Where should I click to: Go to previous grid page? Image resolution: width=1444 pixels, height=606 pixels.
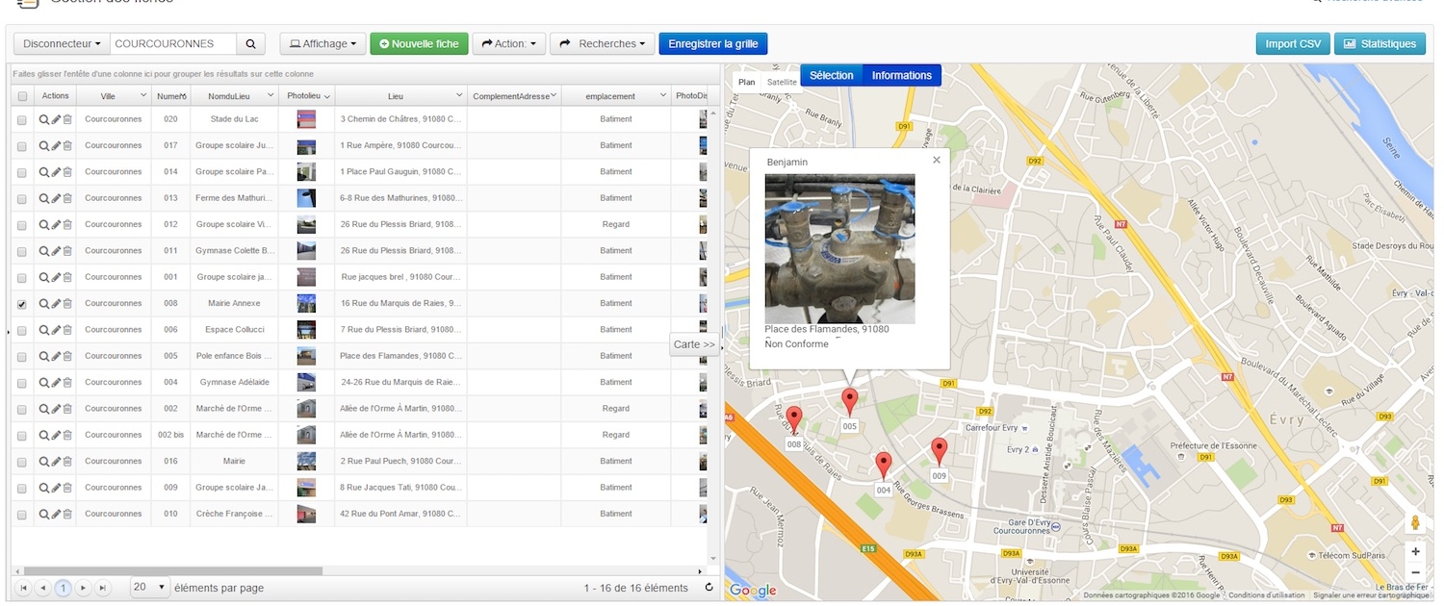pyautogui.click(x=42, y=588)
